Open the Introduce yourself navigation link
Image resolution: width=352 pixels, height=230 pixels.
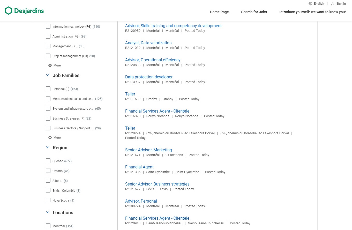point(312,12)
